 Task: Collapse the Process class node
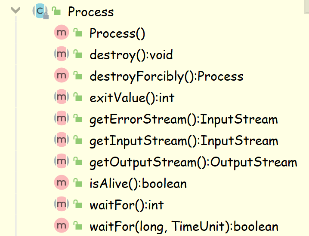click(x=16, y=10)
